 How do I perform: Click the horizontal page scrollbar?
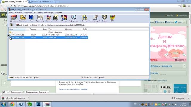93,94
